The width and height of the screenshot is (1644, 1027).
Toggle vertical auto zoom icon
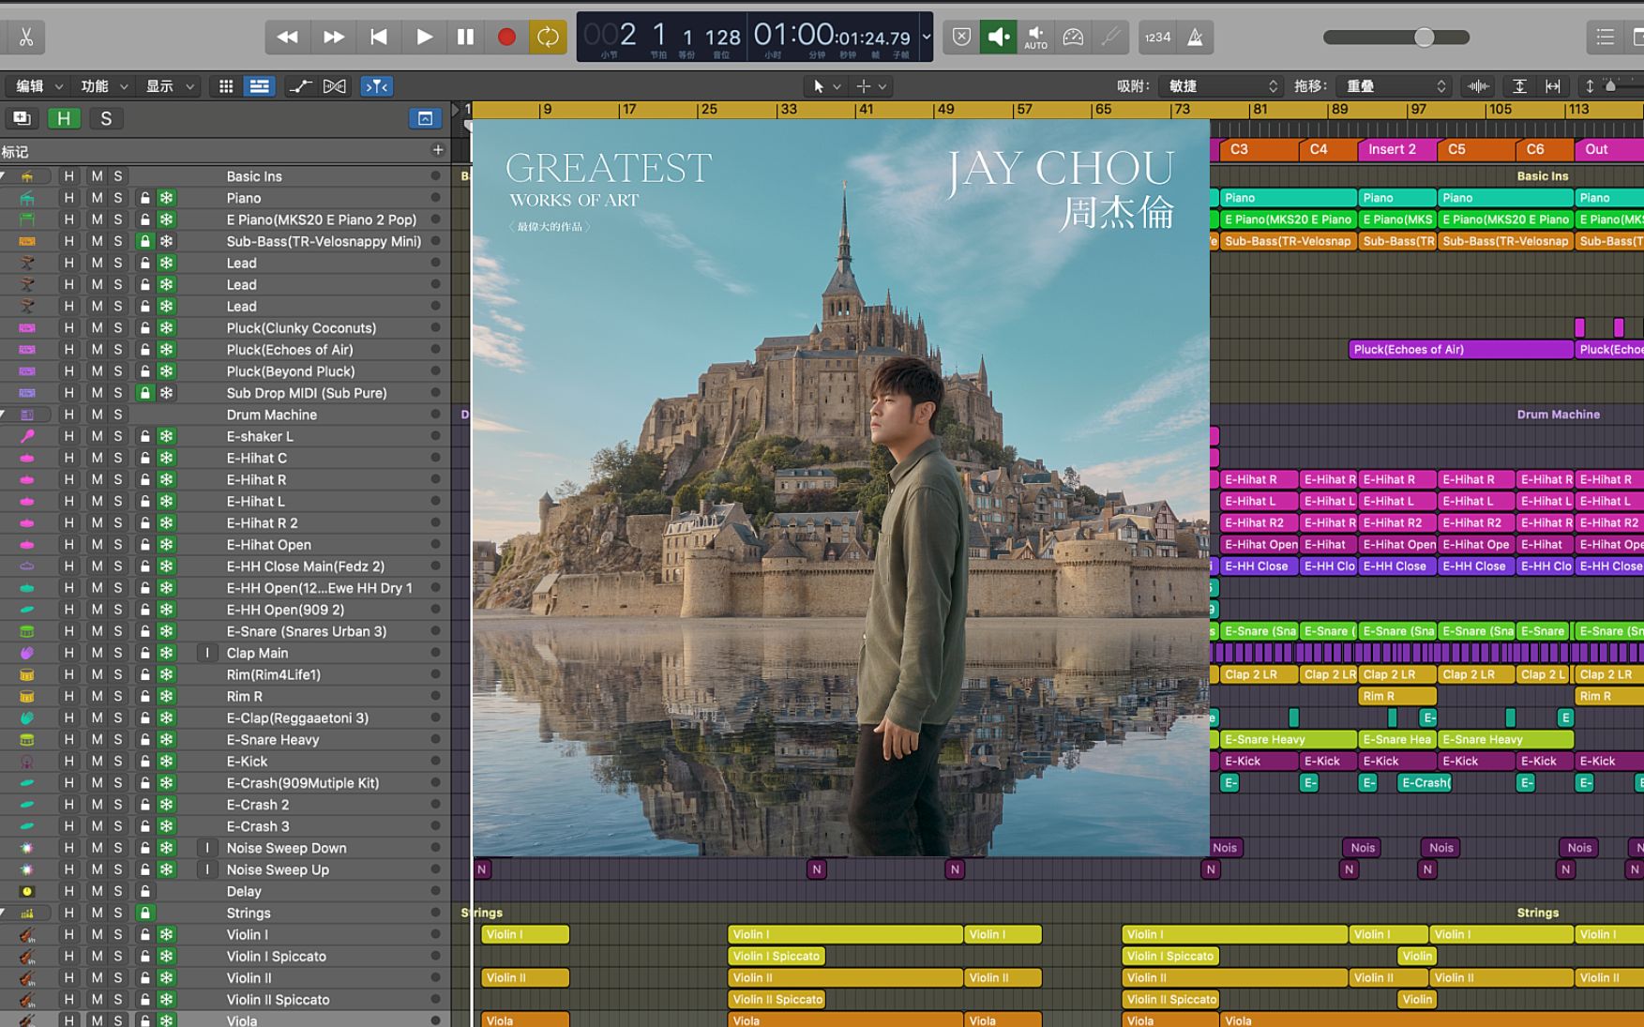pyautogui.click(x=1519, y=86)
